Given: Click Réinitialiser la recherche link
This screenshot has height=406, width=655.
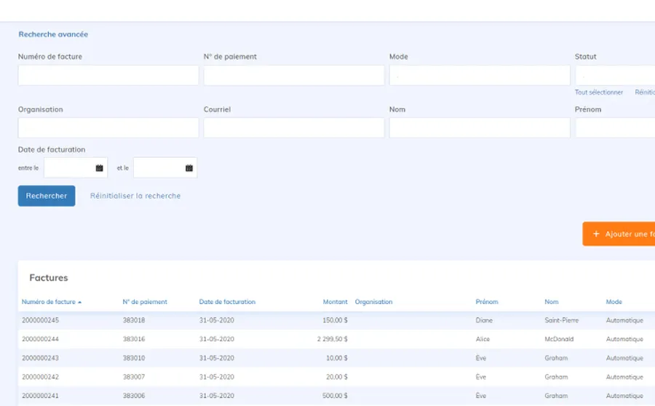Looking at the screenshot, I should (135, 196).
